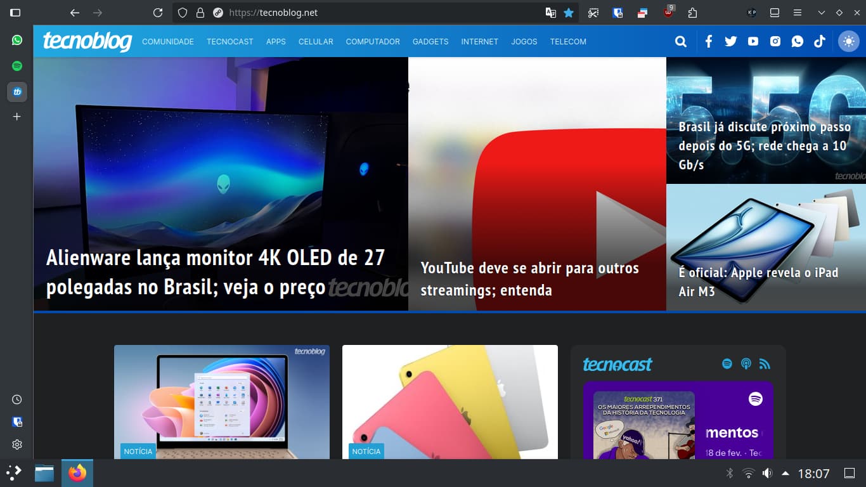Open Tecnocast RSS feed icon
Screen dimensions: 866x487
click(x=765, y=364)
